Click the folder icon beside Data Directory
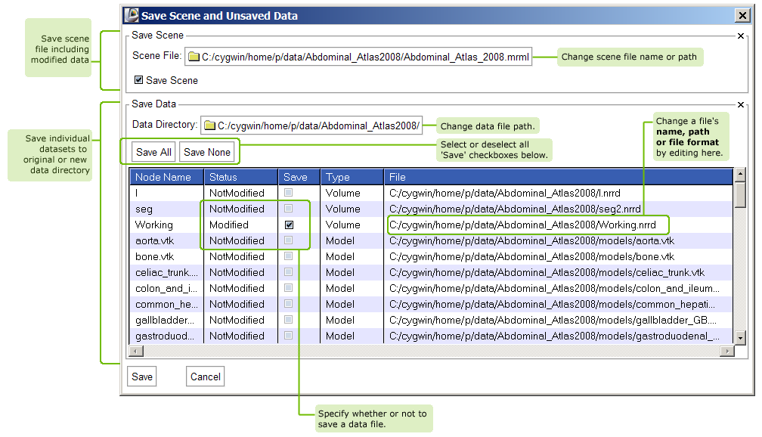This screenshot has width=762, height=437. (x=210, y=126)
